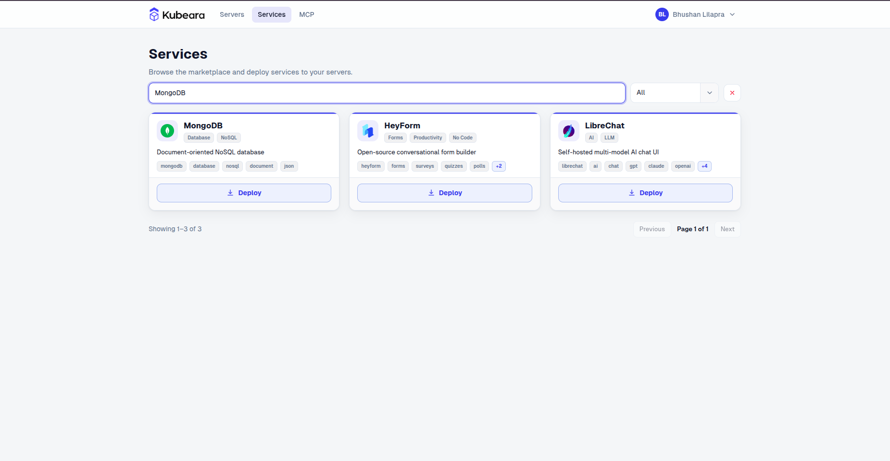This screenshot has height=461, width=890.
Task: Focus the service search field containing MongoDB
Action: 387,93
